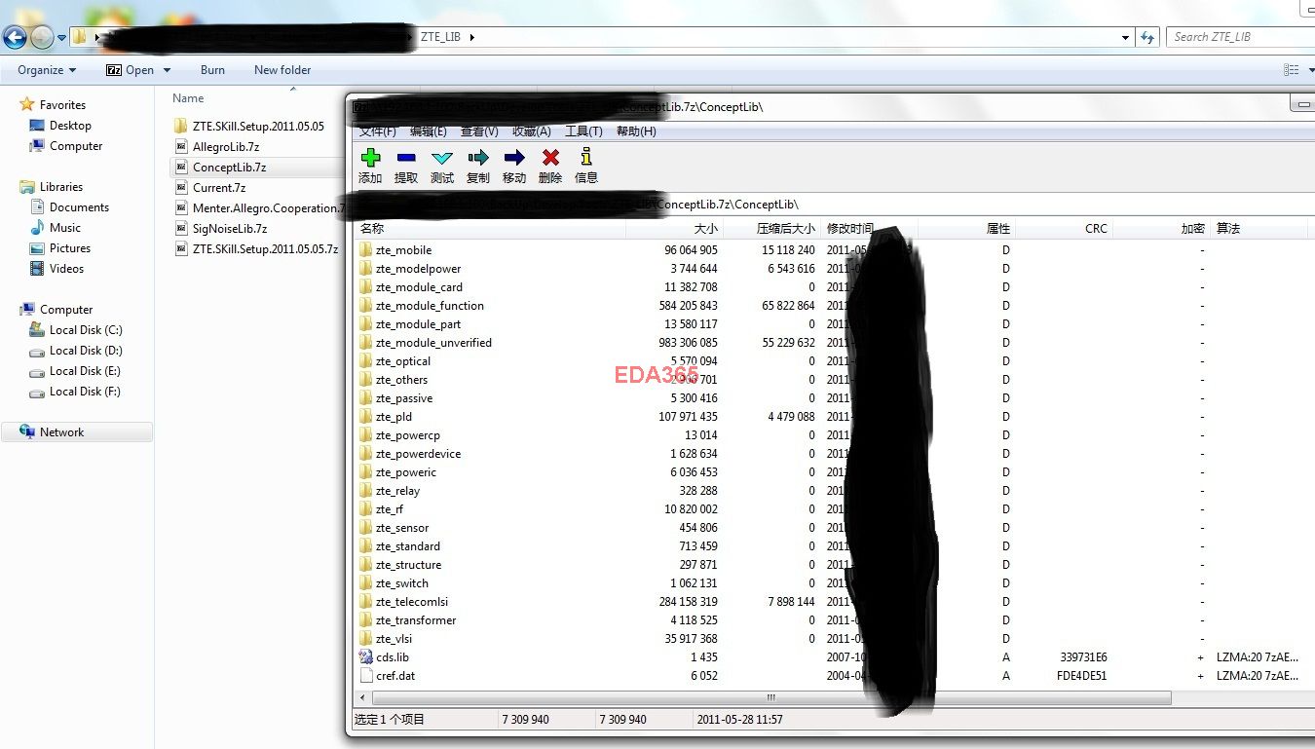Select the ConceptLib.7z file in Explorer

[229, 168]
